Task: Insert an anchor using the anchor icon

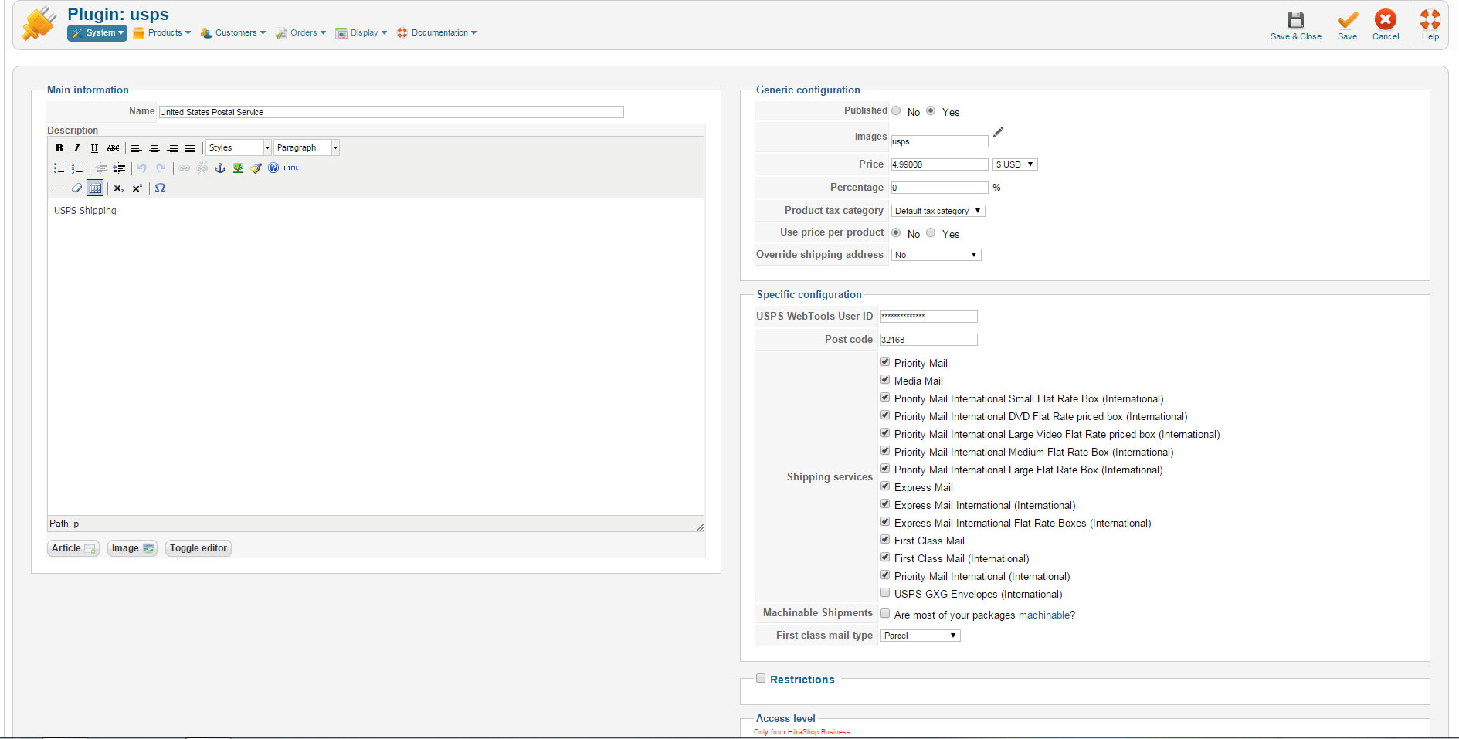Action: click(x=220, y=168)
